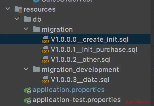Click the SQL icon beside V1.0.0.2__other.sql
Screen dimensions: 154x106
coord(46,60)
